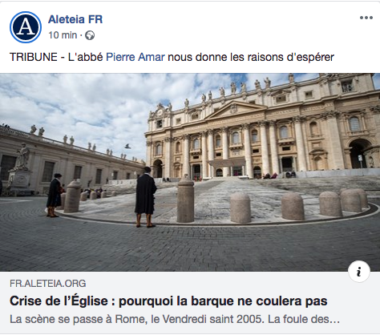Viewport: 380px width, 335px height.
Task: Open headline "Crise de l'Église : pourquoi la barque…"
Action: (168, 301)
